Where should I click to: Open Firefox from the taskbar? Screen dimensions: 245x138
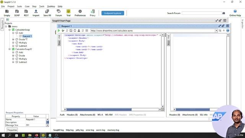click(x=37, y=135)
